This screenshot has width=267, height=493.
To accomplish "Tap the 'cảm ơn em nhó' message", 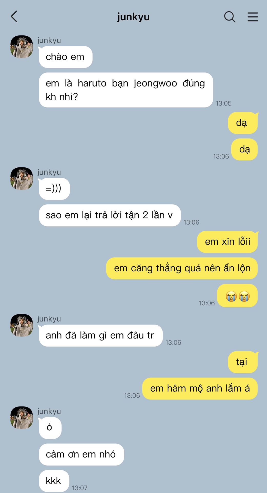I will pos(81,454).
